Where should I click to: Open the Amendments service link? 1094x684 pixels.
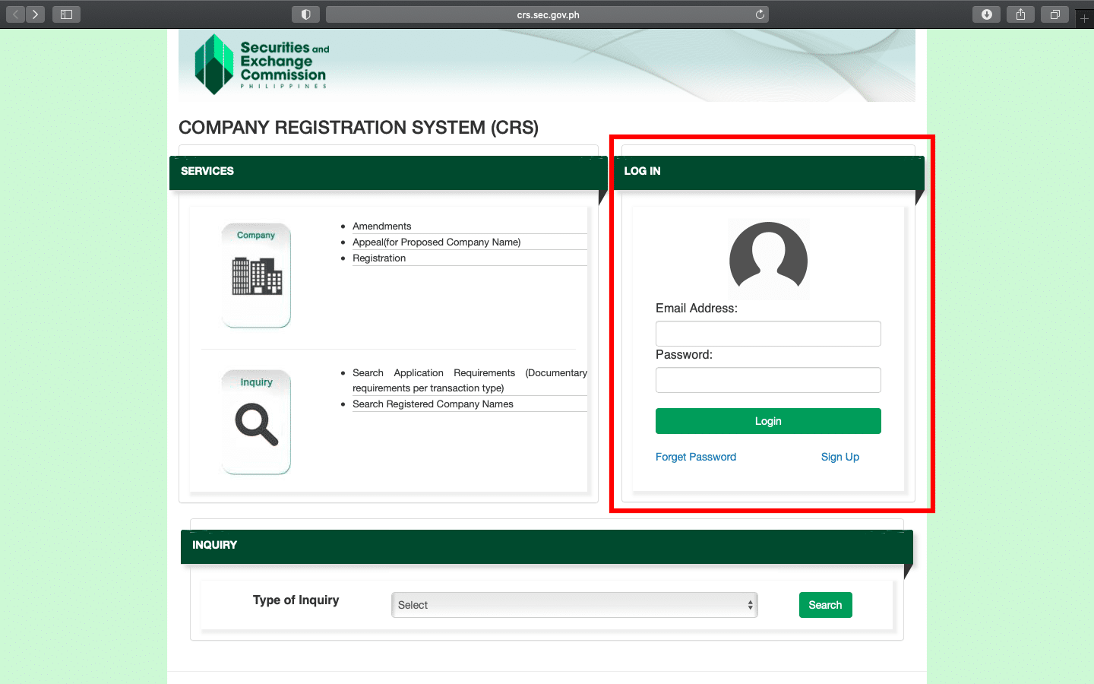(x=381, y=226)
